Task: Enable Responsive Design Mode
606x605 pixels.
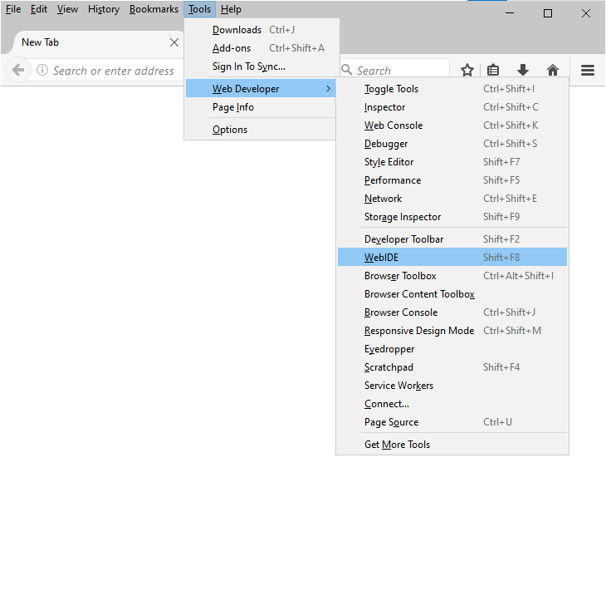Action: (452, 331)
